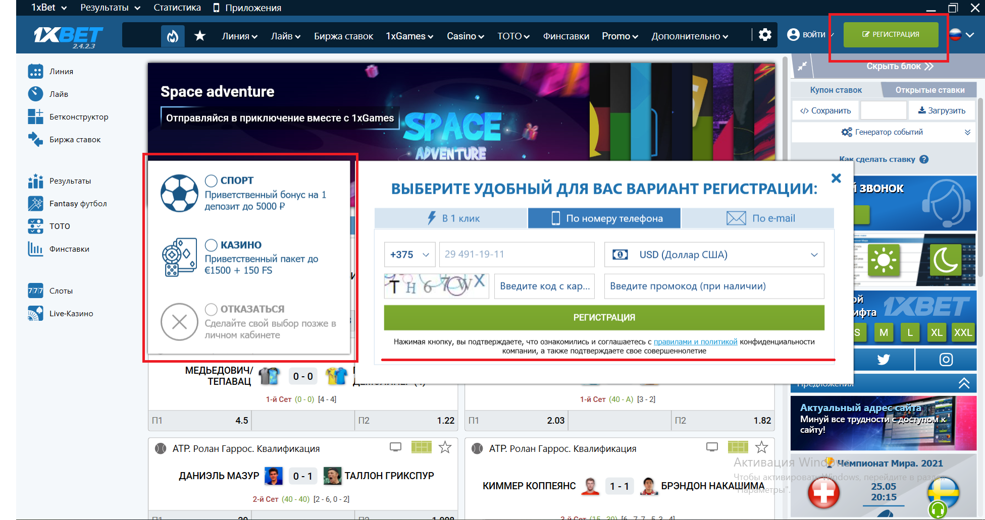The height and width of the screenshot is (520, 985).
Task: Click the green РЕГИСТРАЦИЯ button in the form
Action: (x=604, y=318)
